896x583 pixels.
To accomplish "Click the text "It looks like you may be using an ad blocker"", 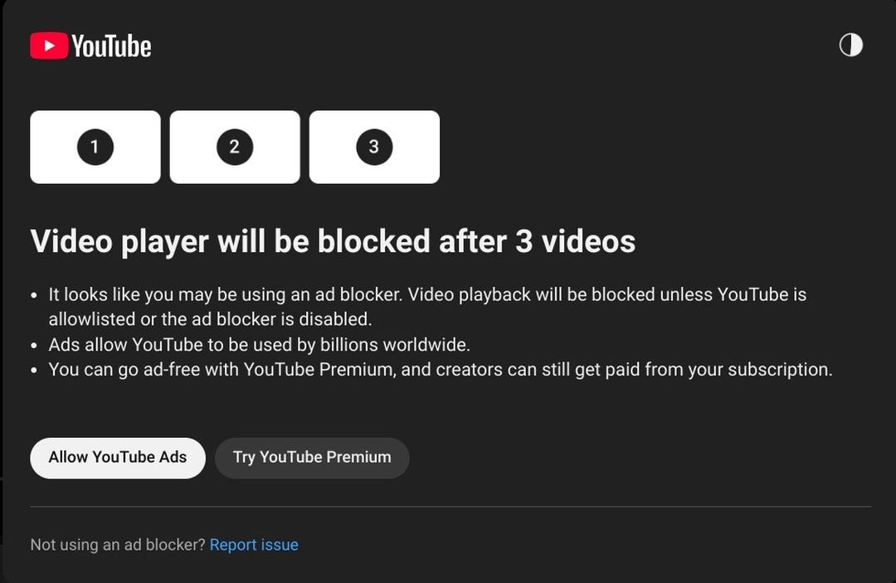I will pos(225,294).
